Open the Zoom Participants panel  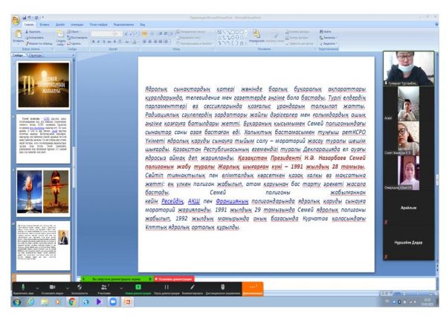click(104, 287)
